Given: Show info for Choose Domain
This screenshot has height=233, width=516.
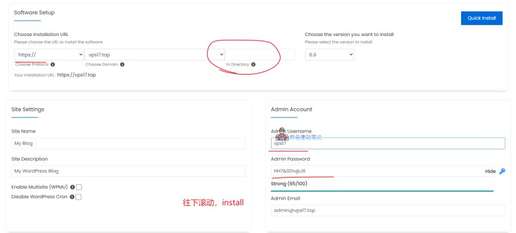Looking at the screenshot, I should tap(122, 64).
